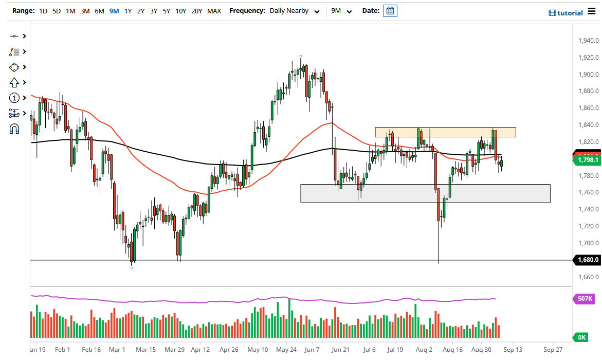The width and height of the screenshot is (602, 361).
Task: Click the 1,680.0 horizontal line price label
Action: 587,260
